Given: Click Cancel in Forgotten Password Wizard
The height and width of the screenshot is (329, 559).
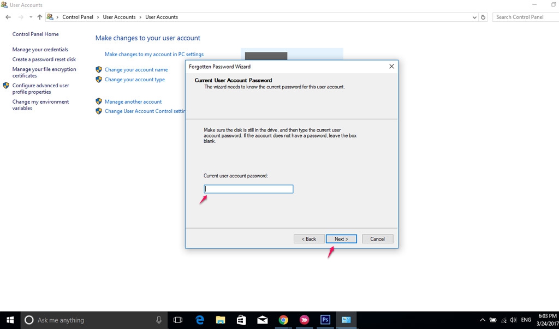Looking at the screenshot, I should click(377, 239).
